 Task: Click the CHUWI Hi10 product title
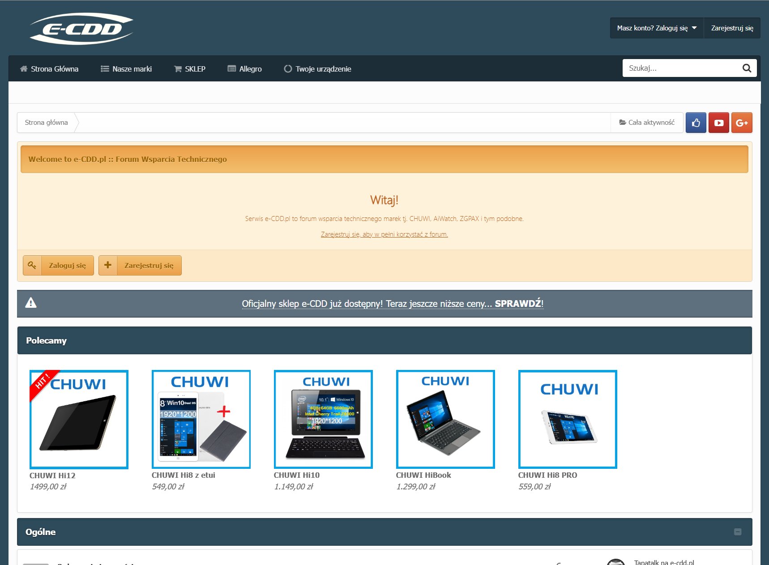pyautogui.click(x=297, y=475)
